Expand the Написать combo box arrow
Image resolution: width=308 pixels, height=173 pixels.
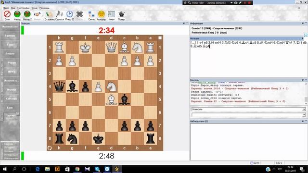tap(304, 109)
